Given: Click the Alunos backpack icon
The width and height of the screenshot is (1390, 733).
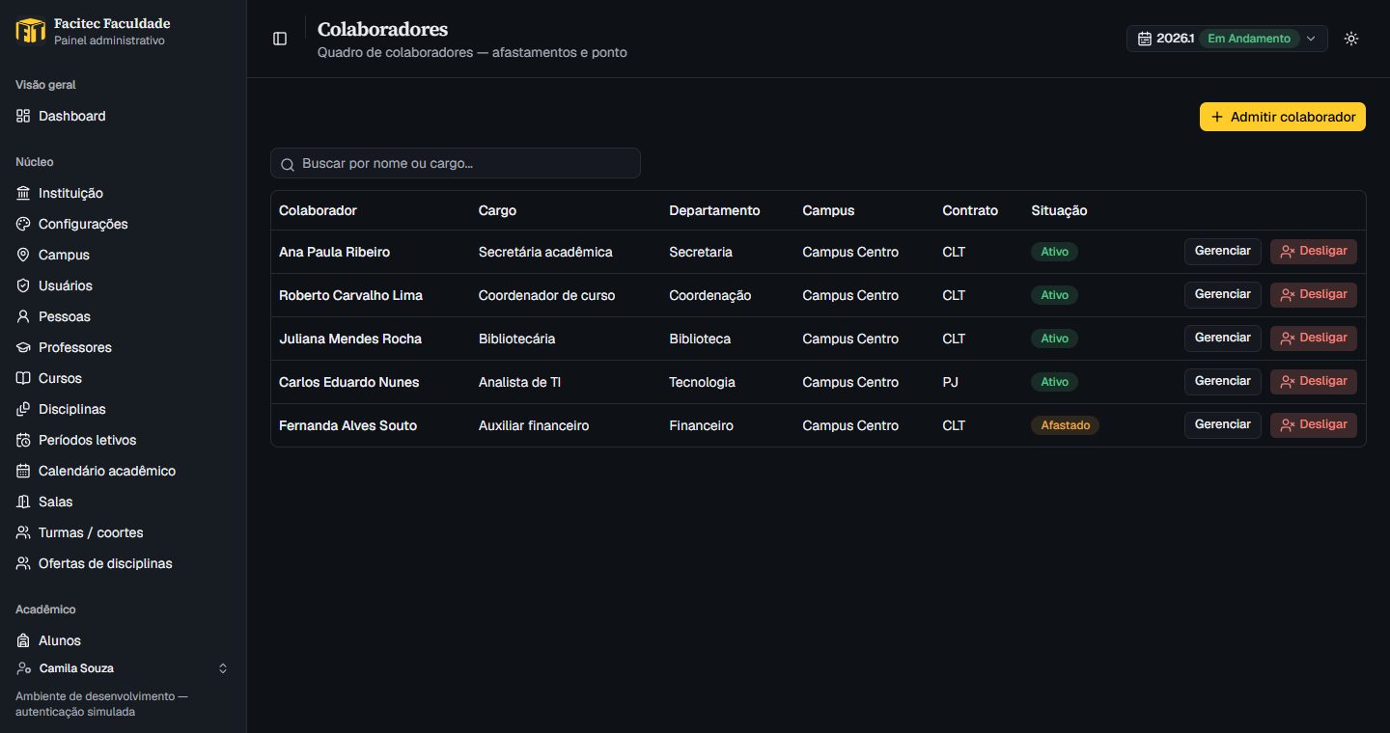Looking at the screenshot, I should click(x=23, y=640).
